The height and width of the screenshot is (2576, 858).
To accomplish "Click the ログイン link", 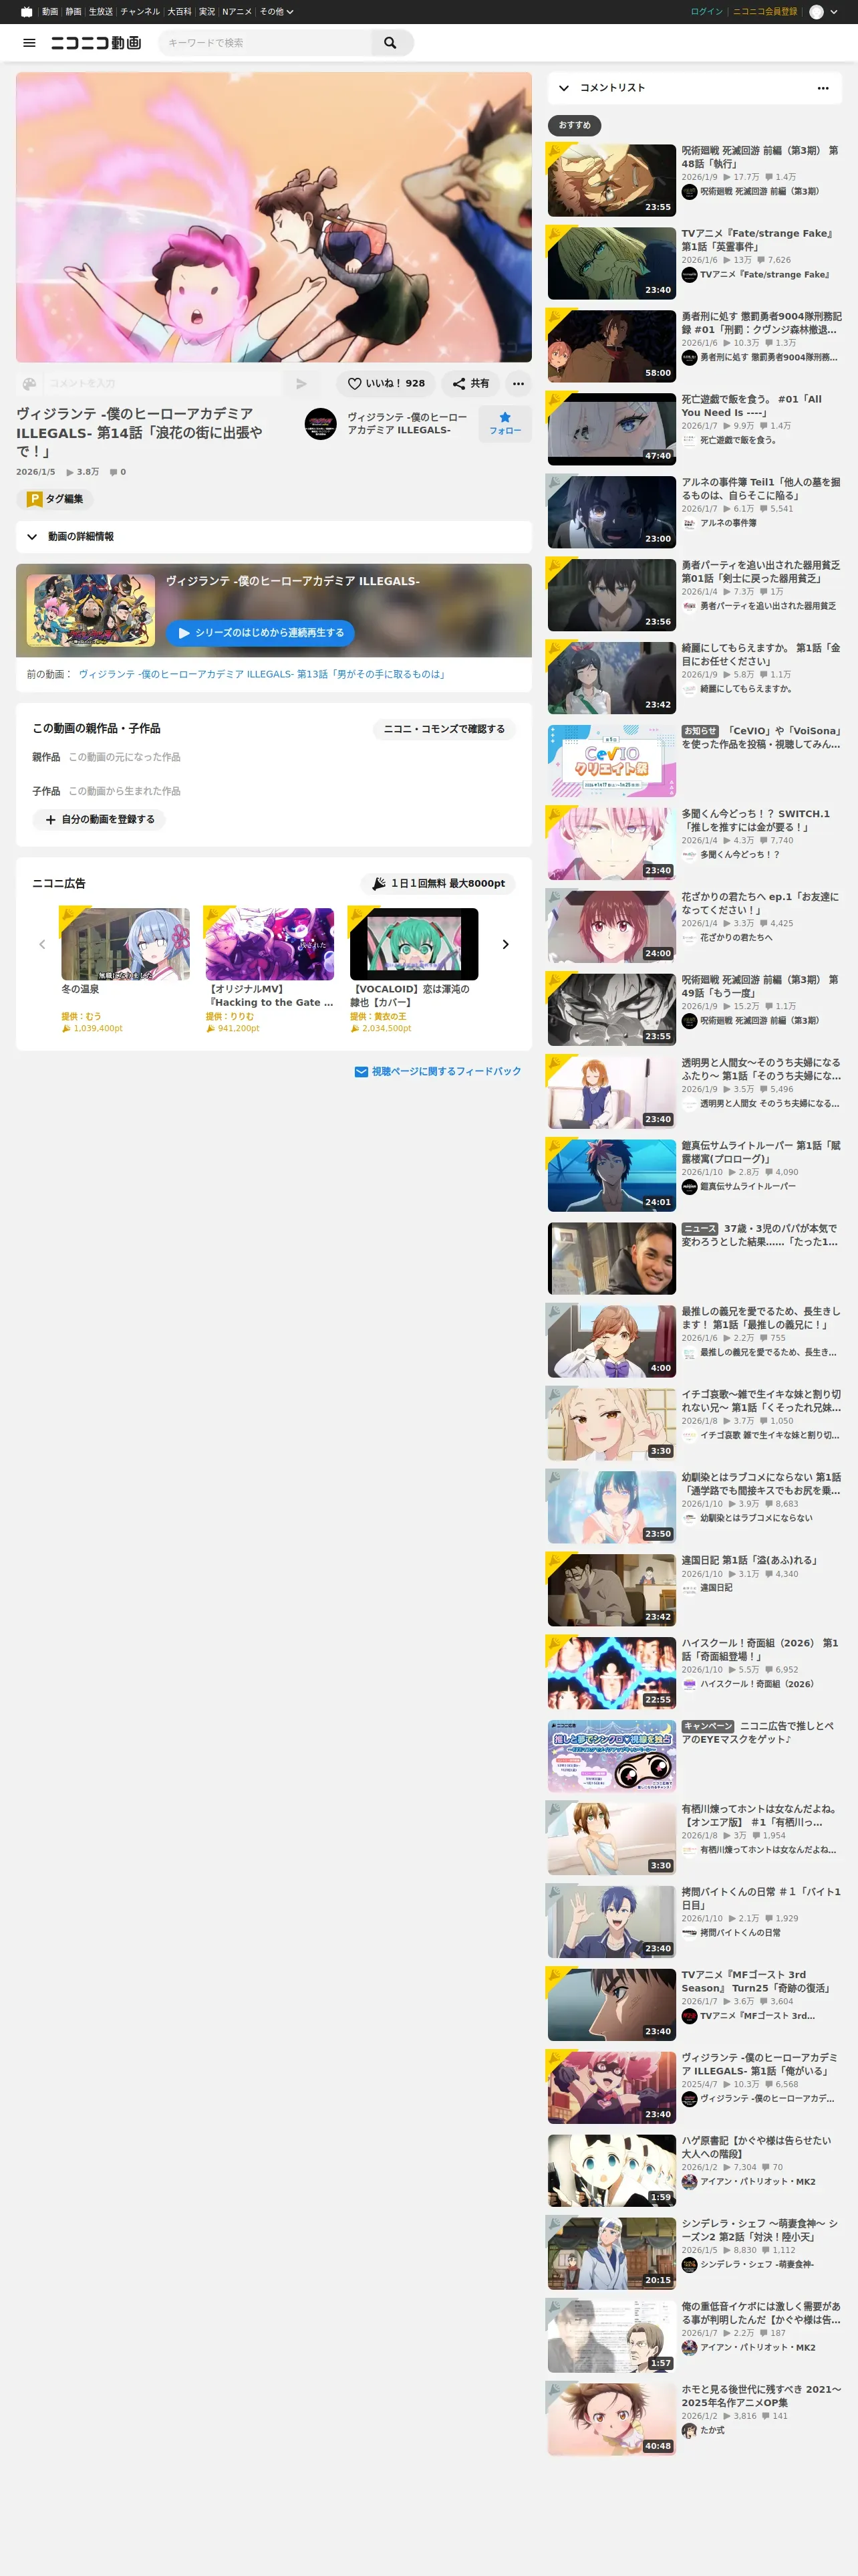I will 706,12.
